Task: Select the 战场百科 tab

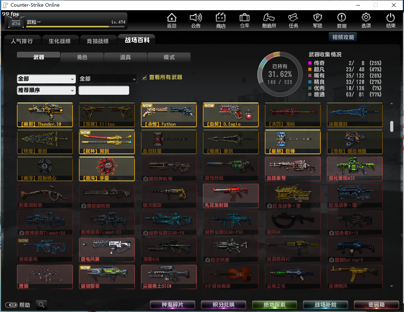Action: click(137, 40)
